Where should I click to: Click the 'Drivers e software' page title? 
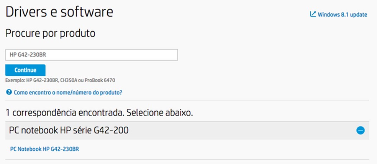(x=59, y=12)
